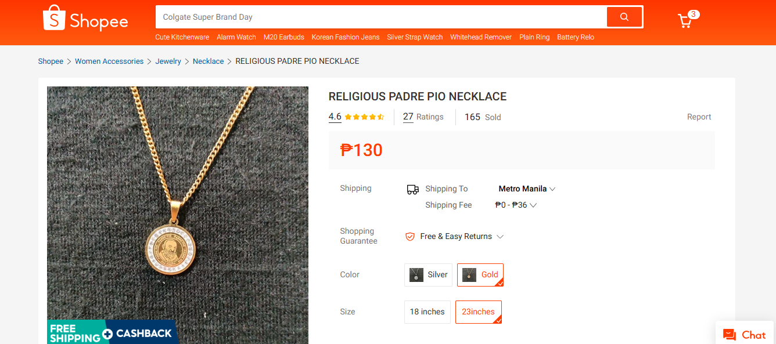Click the search magnifier icon

624,17
